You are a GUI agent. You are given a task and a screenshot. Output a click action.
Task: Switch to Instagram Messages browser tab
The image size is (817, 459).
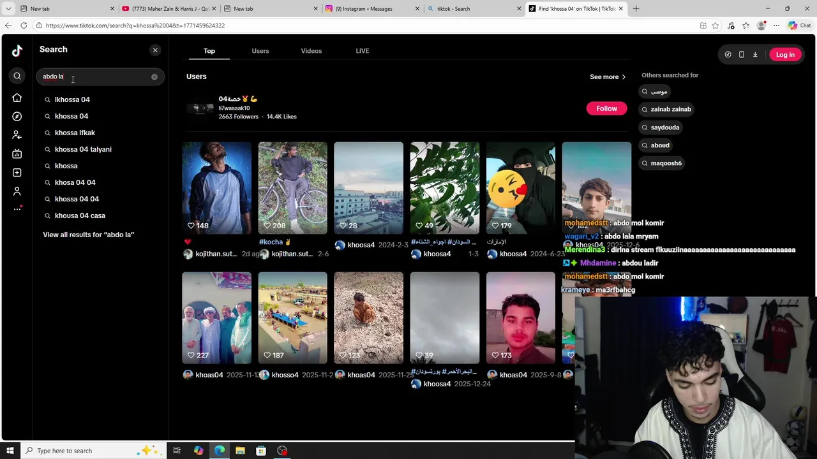371,9
